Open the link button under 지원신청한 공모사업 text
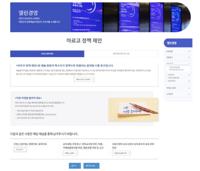The width and height of the screenshot is (200, 171). tap(121, 153)
